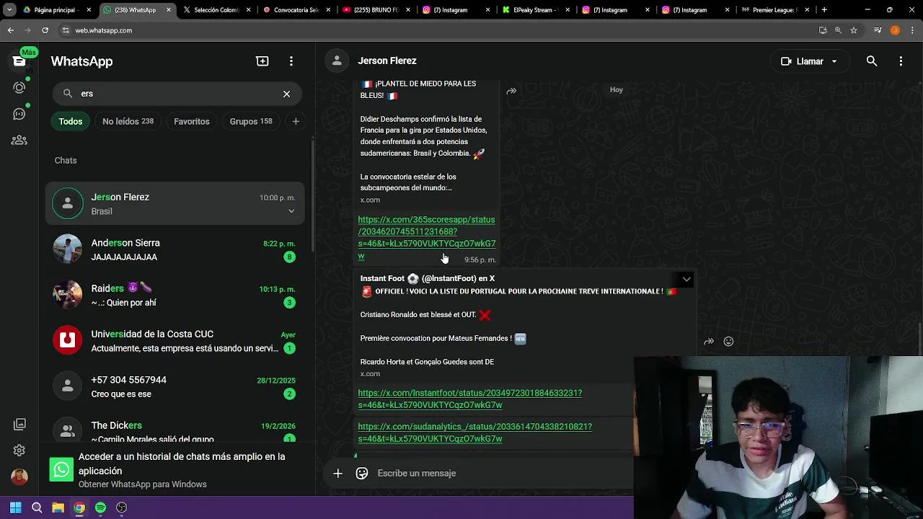
Task: Click into the chat search field
Action: 177,94
